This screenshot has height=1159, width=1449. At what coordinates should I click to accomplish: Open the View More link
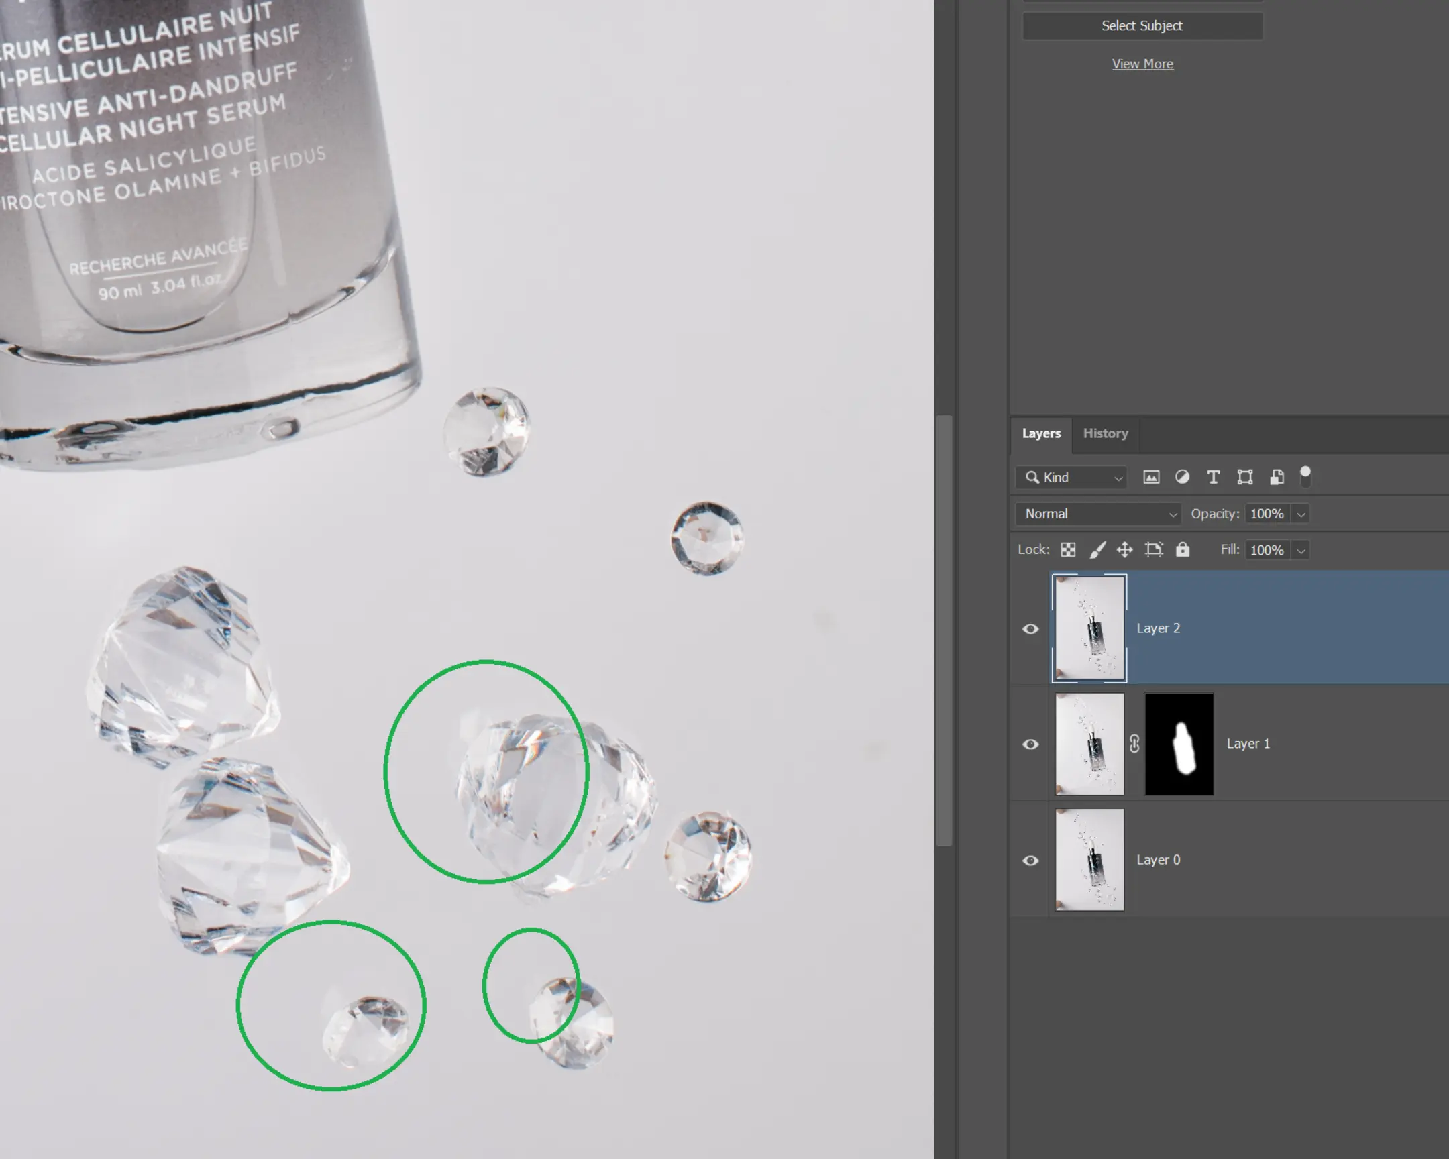coord(1142,63)
